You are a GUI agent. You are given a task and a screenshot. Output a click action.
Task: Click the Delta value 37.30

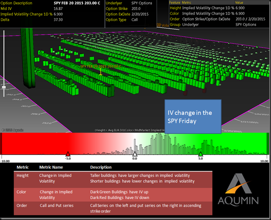click(x=58, y=20)
